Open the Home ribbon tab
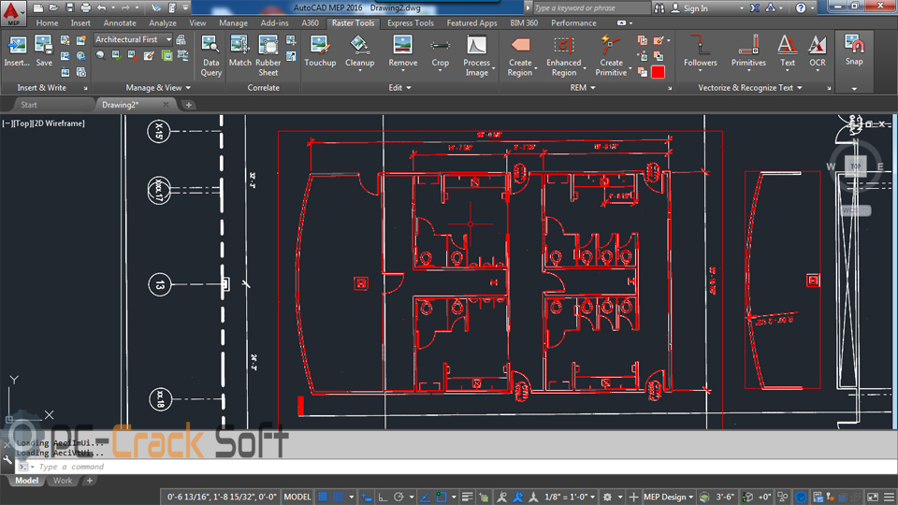The width and height of the screenshot is (898, 505). (47, 22)
